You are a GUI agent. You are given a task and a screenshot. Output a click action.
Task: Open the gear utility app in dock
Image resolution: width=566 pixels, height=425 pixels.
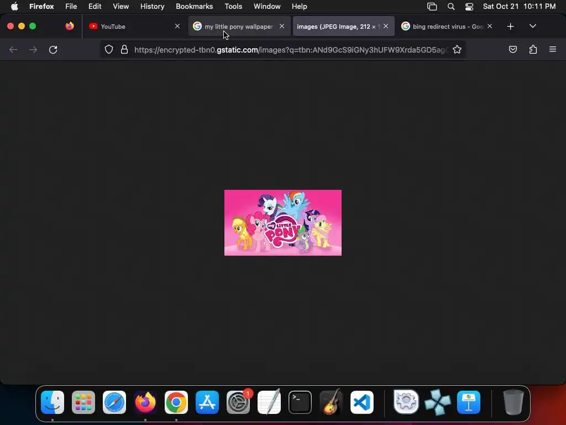click(x=406, y=402)
